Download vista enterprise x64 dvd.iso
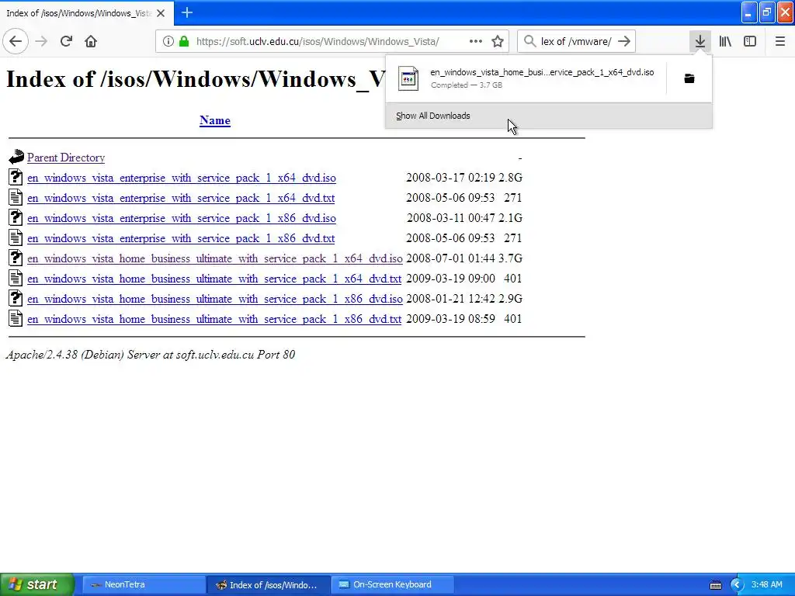The width and height of the screenshot is (795, 596). coord(182,178)
